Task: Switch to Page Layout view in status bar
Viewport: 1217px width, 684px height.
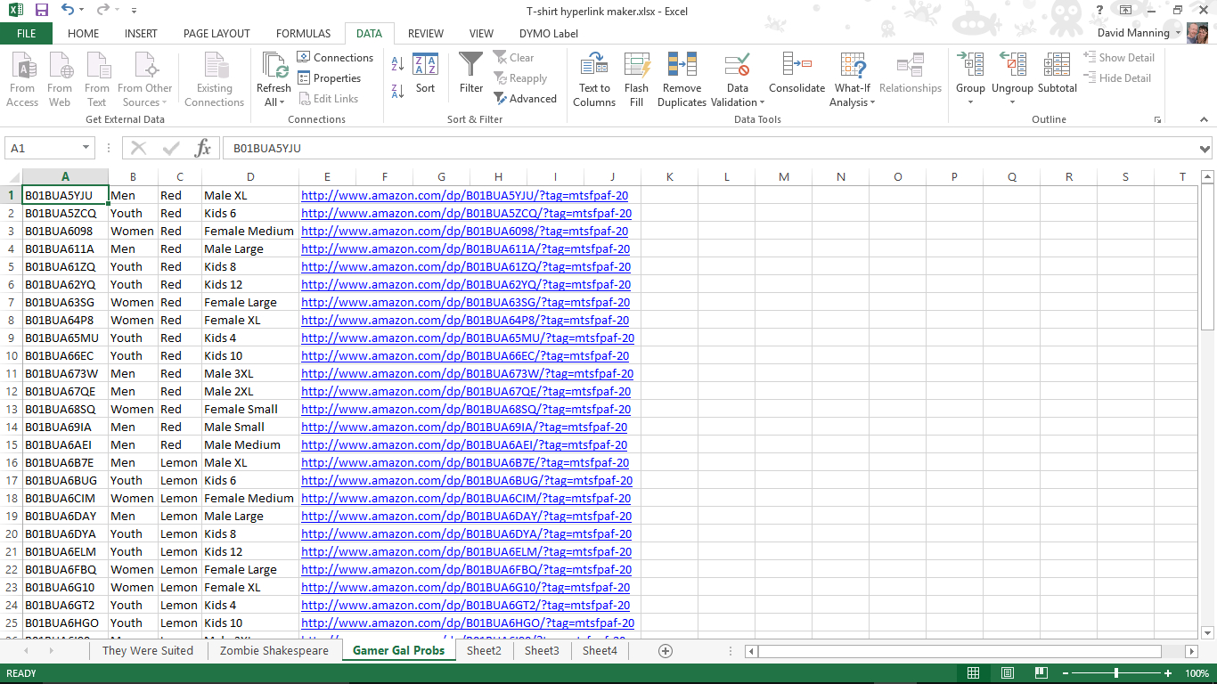Action: tap(1007, 673)
